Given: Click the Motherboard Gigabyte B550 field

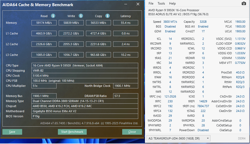Looking at the screenshot, I should 85,111.
